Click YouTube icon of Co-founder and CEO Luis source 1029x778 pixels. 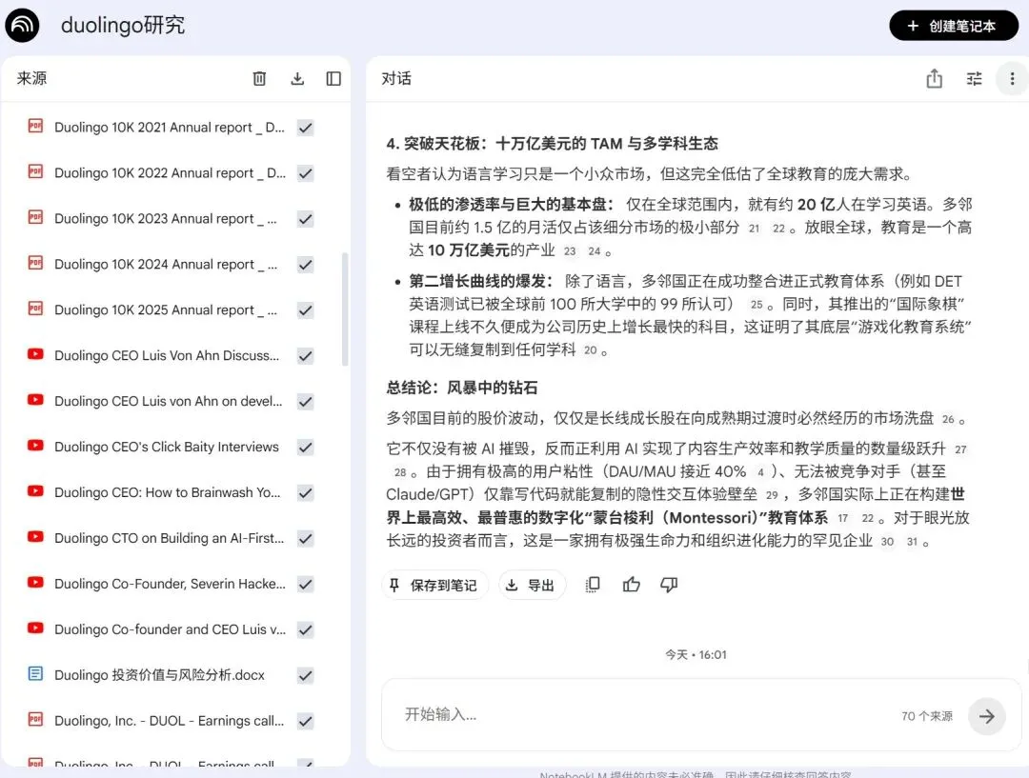[x=35, y=628]
